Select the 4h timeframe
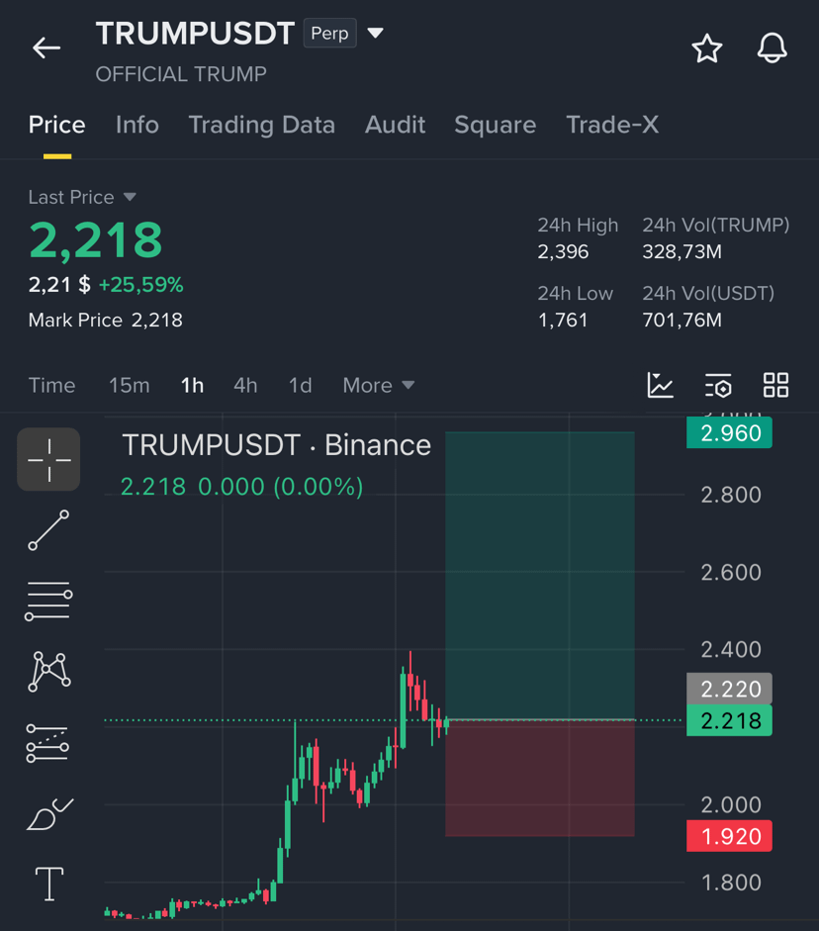Image resolution: width=819 pixels, height=931 pixels. click(245, 385)
